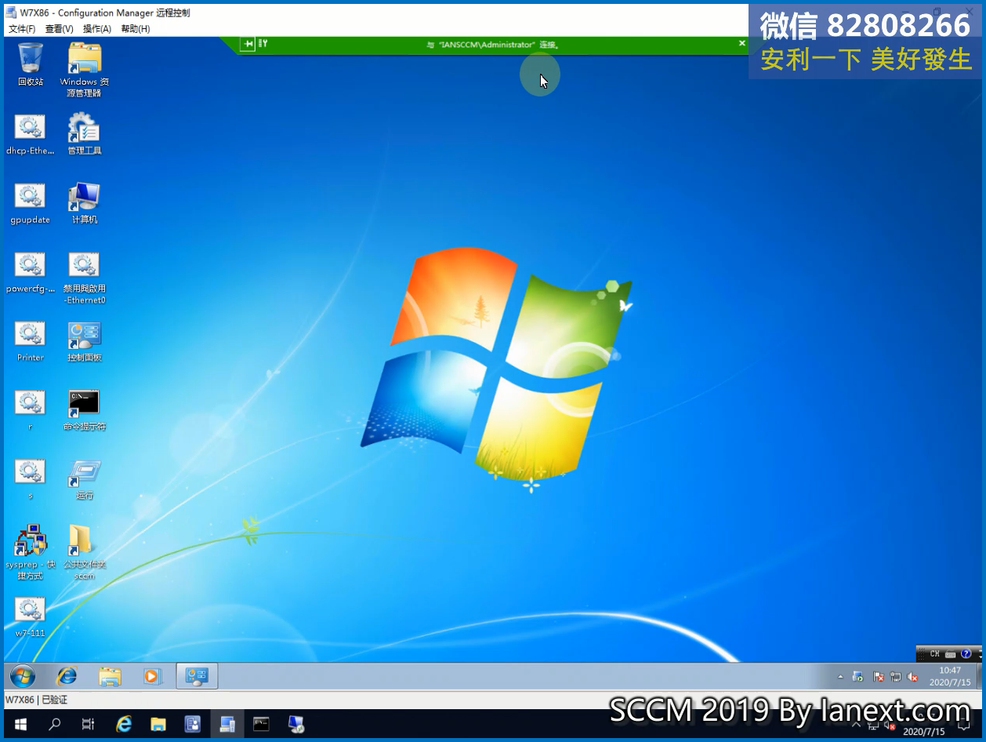Click the language bar help question mark
The image size is (986, 742).
click(966, 654)
